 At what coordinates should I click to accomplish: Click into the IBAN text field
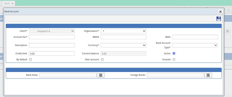(195, 37)
